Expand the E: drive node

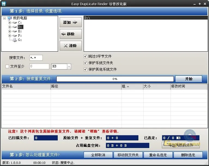click(10, 31)
